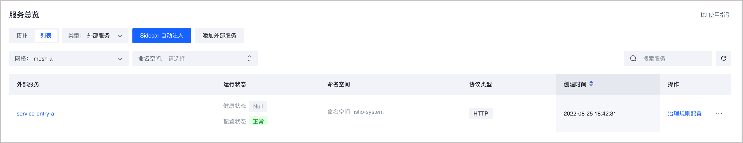Screen dimensions: 743x143
Task: Open the row's more actions ellipsis
Action: 719,114
